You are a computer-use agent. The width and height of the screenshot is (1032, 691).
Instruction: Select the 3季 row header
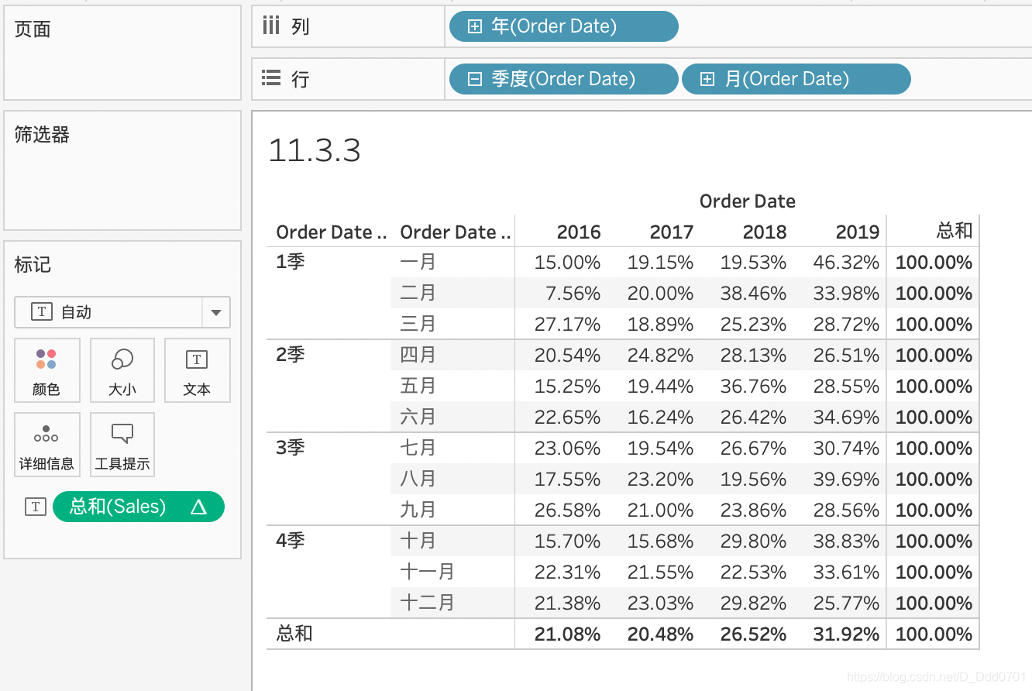pyautogui.click(x=291, y=448)
